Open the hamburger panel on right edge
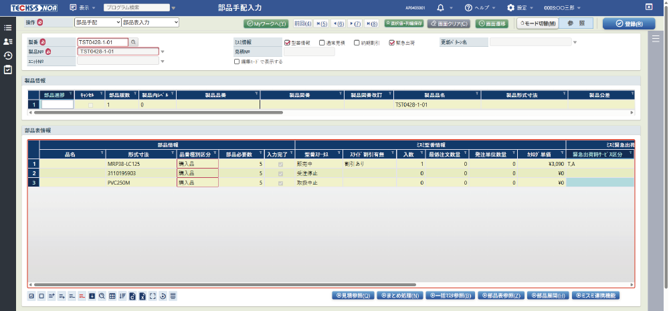Image resolution: width=669 pixels, height=311 pixels. (656, 39)
